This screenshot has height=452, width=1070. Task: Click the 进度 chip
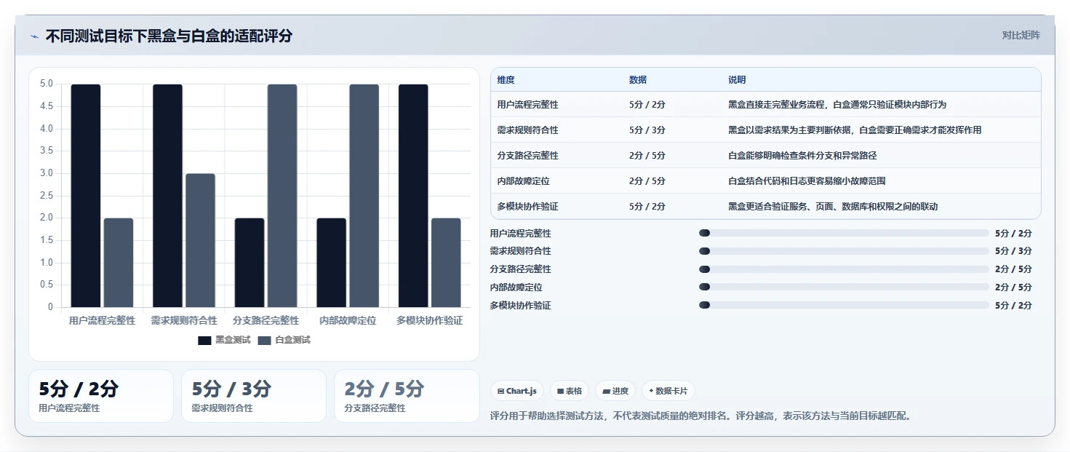[x=615, y=391]
